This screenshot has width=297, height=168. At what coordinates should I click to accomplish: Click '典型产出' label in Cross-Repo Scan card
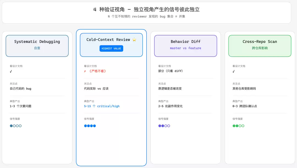[x=238, y=101]
